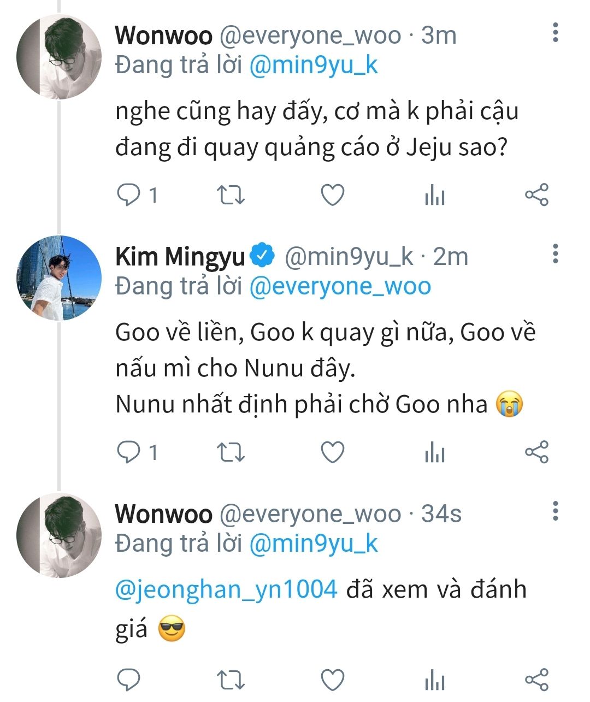
Task: Share Kim Mingyu's tweet
Action: click(536, 452)
